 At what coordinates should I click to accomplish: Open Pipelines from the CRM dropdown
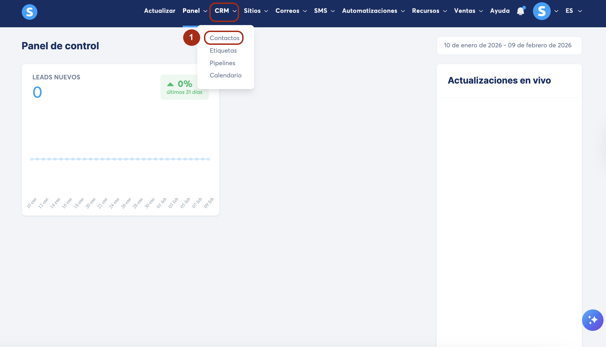[222, 63]
